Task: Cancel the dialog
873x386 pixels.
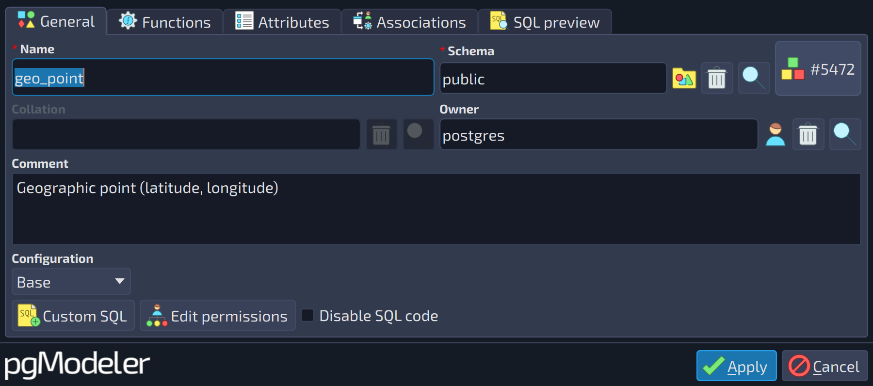Action: coord(824,366)
